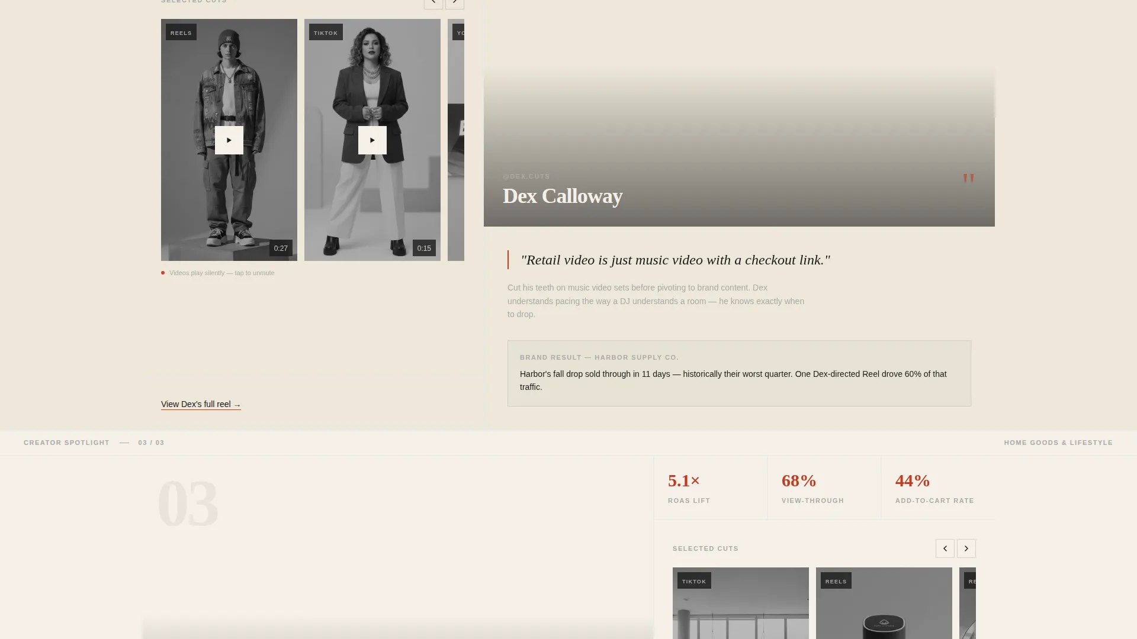Click the TIKTOK tag on second video

click(x=326, y=33)
